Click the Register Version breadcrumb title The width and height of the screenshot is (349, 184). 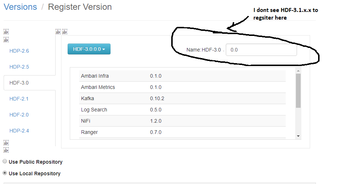tap(80, 7)
